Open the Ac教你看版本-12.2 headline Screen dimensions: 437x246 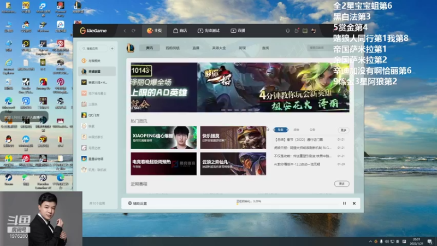pos(297,165)
